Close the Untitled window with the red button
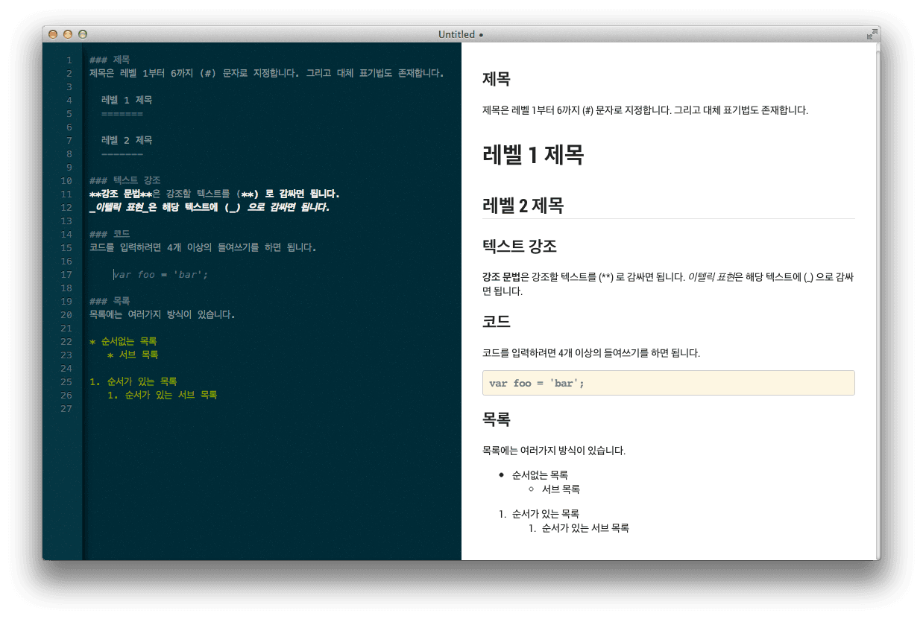The height and width of the screenshot is (619, 923). [x=53, y=34]
